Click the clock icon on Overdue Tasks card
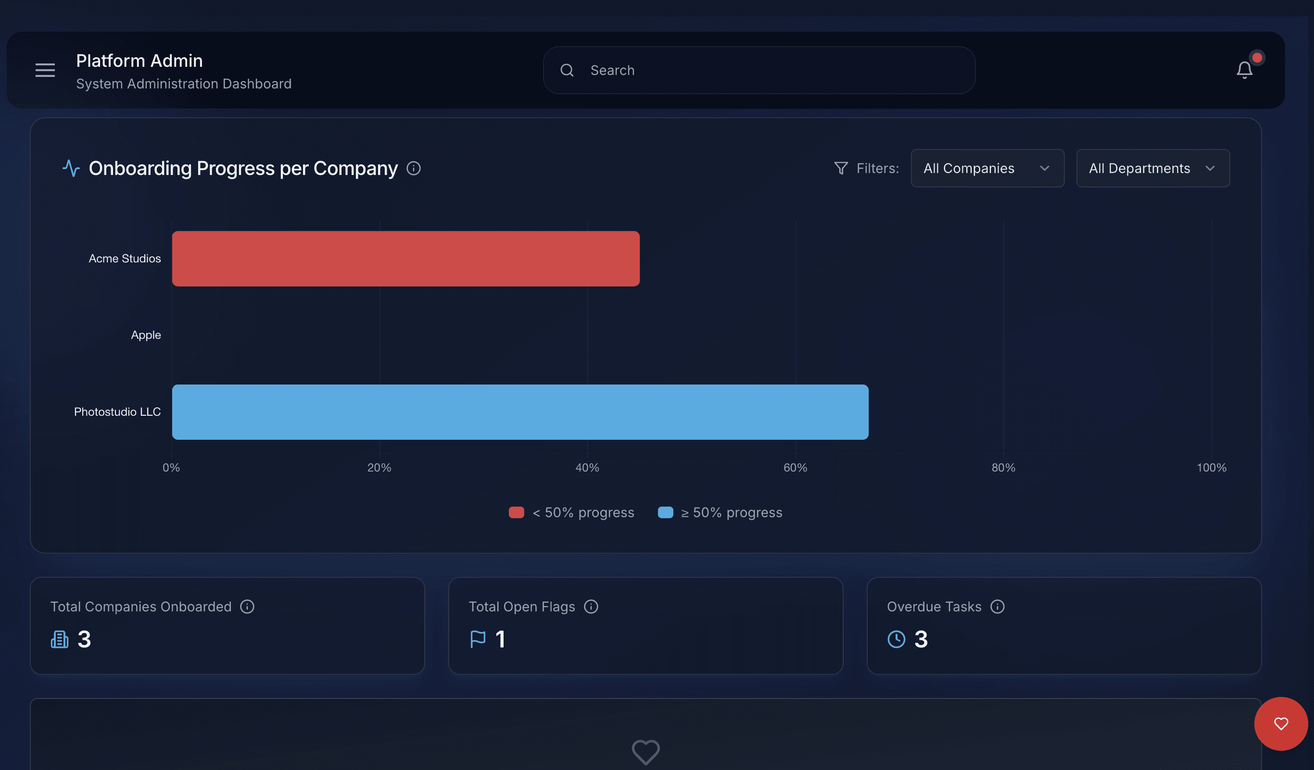 (x=897, y=639)
